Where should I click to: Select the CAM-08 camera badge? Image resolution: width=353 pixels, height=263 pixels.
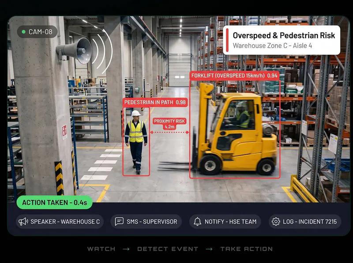[x=37, y=32]
